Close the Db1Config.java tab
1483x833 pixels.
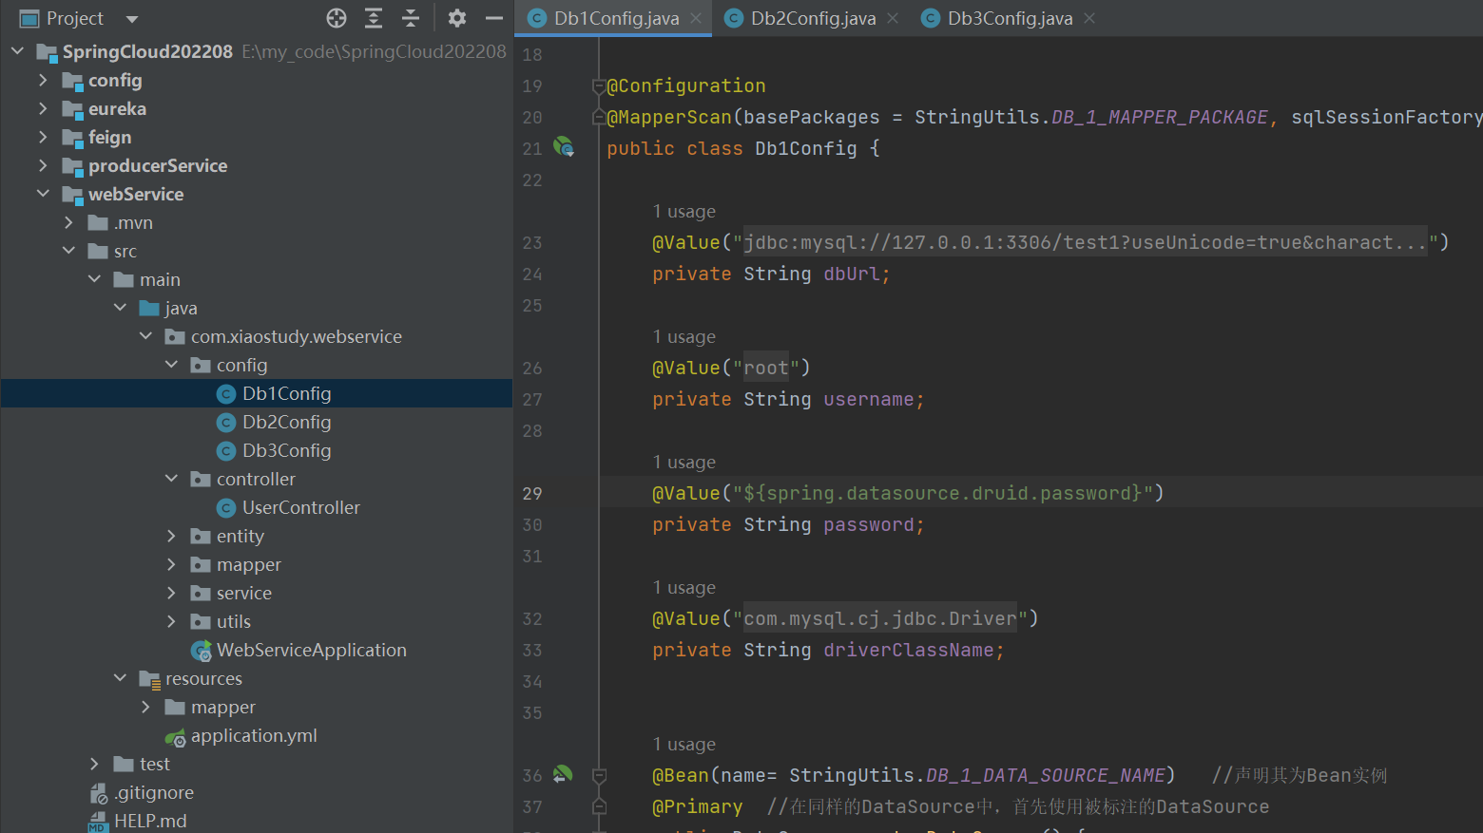click(x=696, y=18)
